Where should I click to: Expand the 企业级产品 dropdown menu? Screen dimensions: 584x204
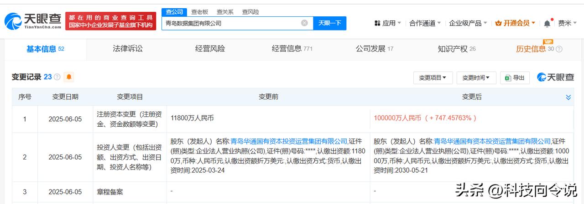(468, 23)
